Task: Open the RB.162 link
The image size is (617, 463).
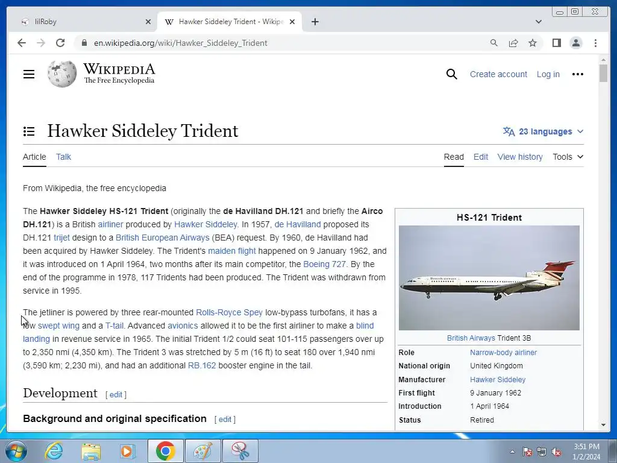Action: tap(202, 366)
